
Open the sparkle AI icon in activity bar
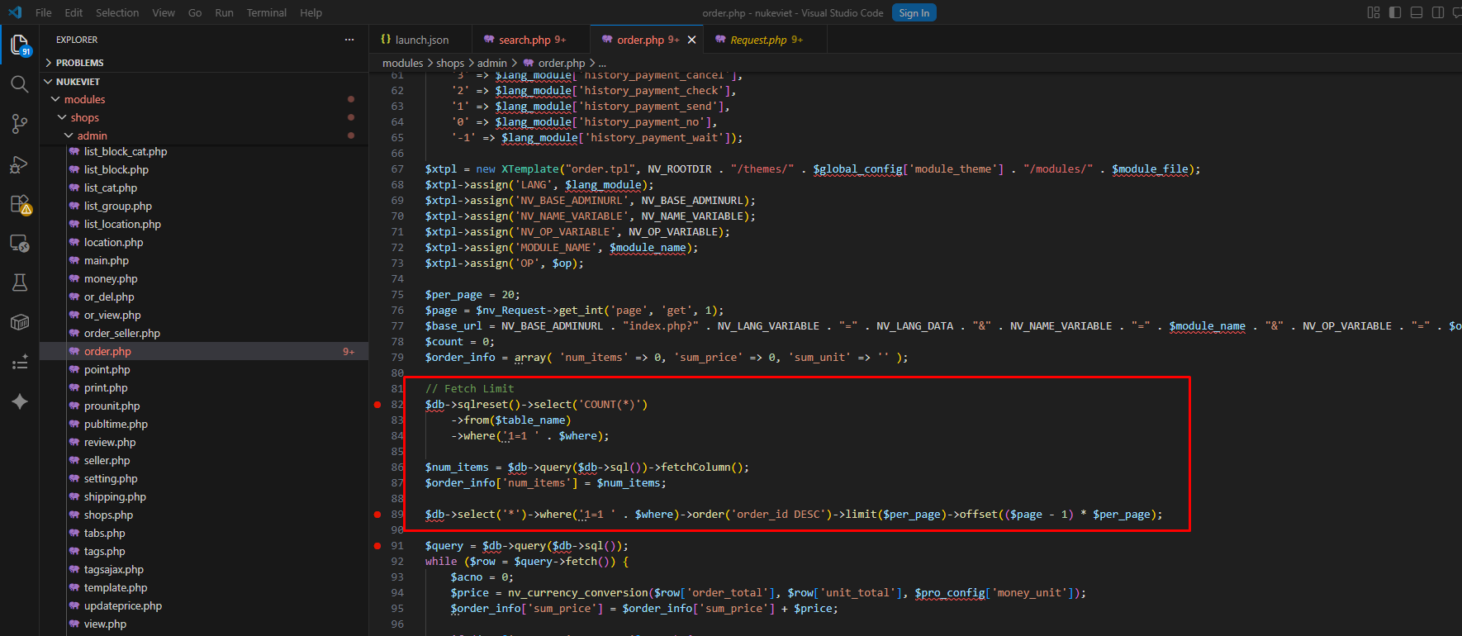pyautogui.click(x=20, y=401)
